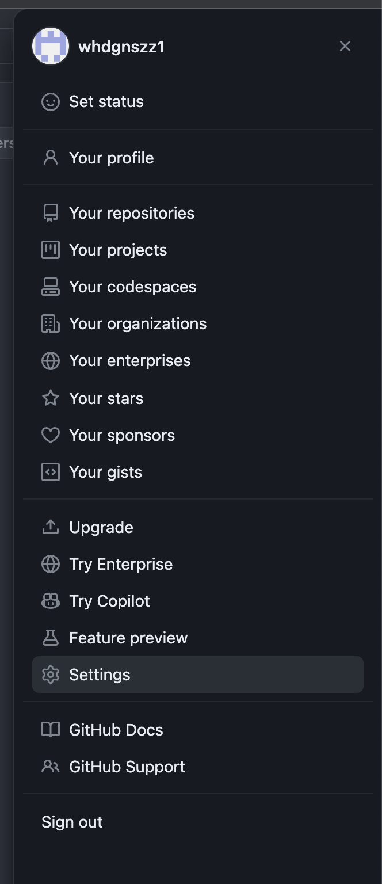Click the gear icon next to Settings
Viewport: 382px width, 884px height.
coord(51,675)
